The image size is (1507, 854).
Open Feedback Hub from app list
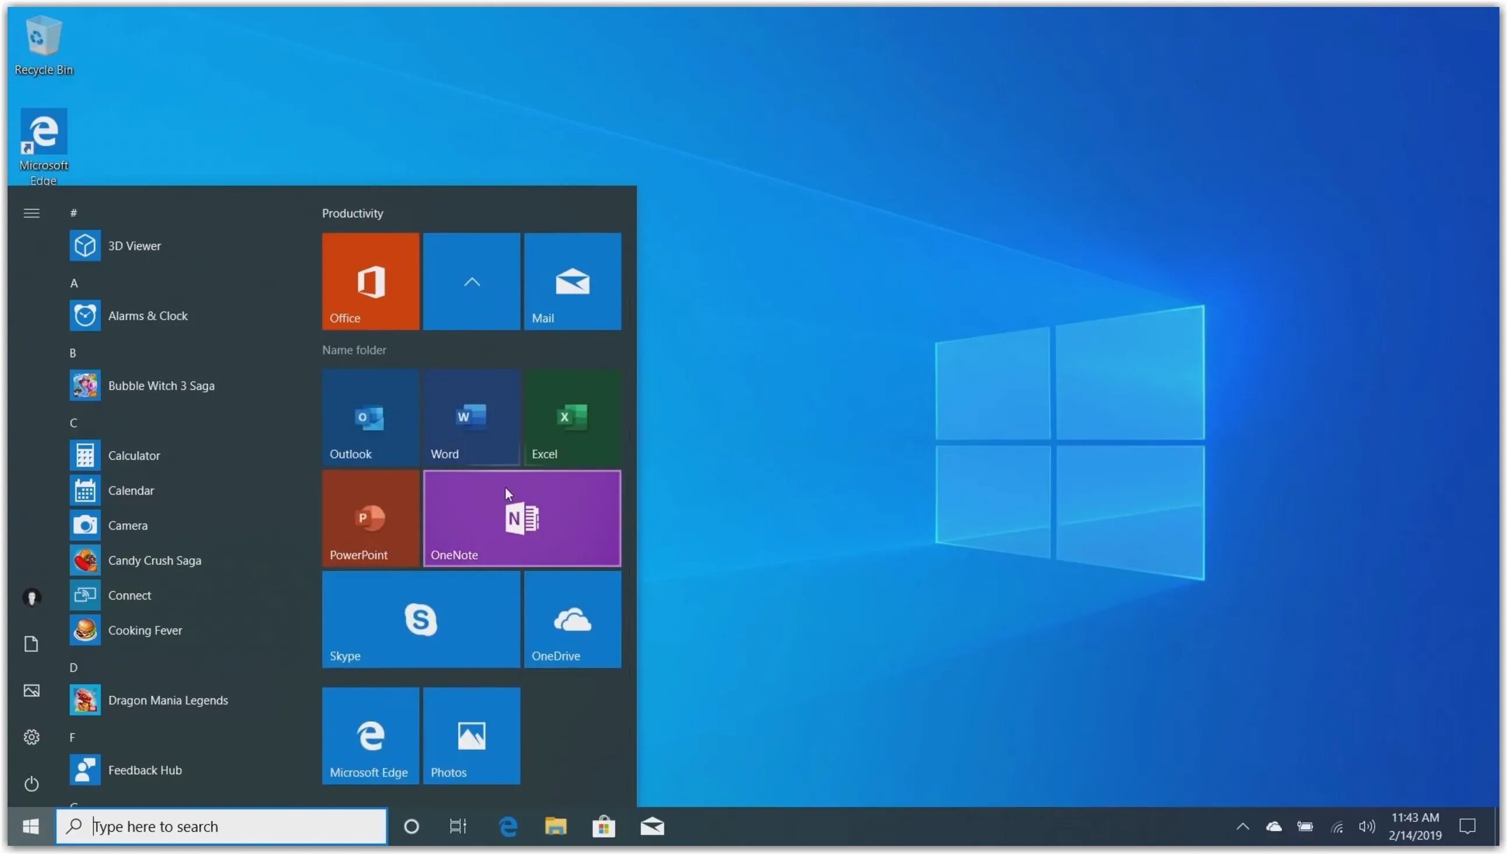tap(145, 769)
